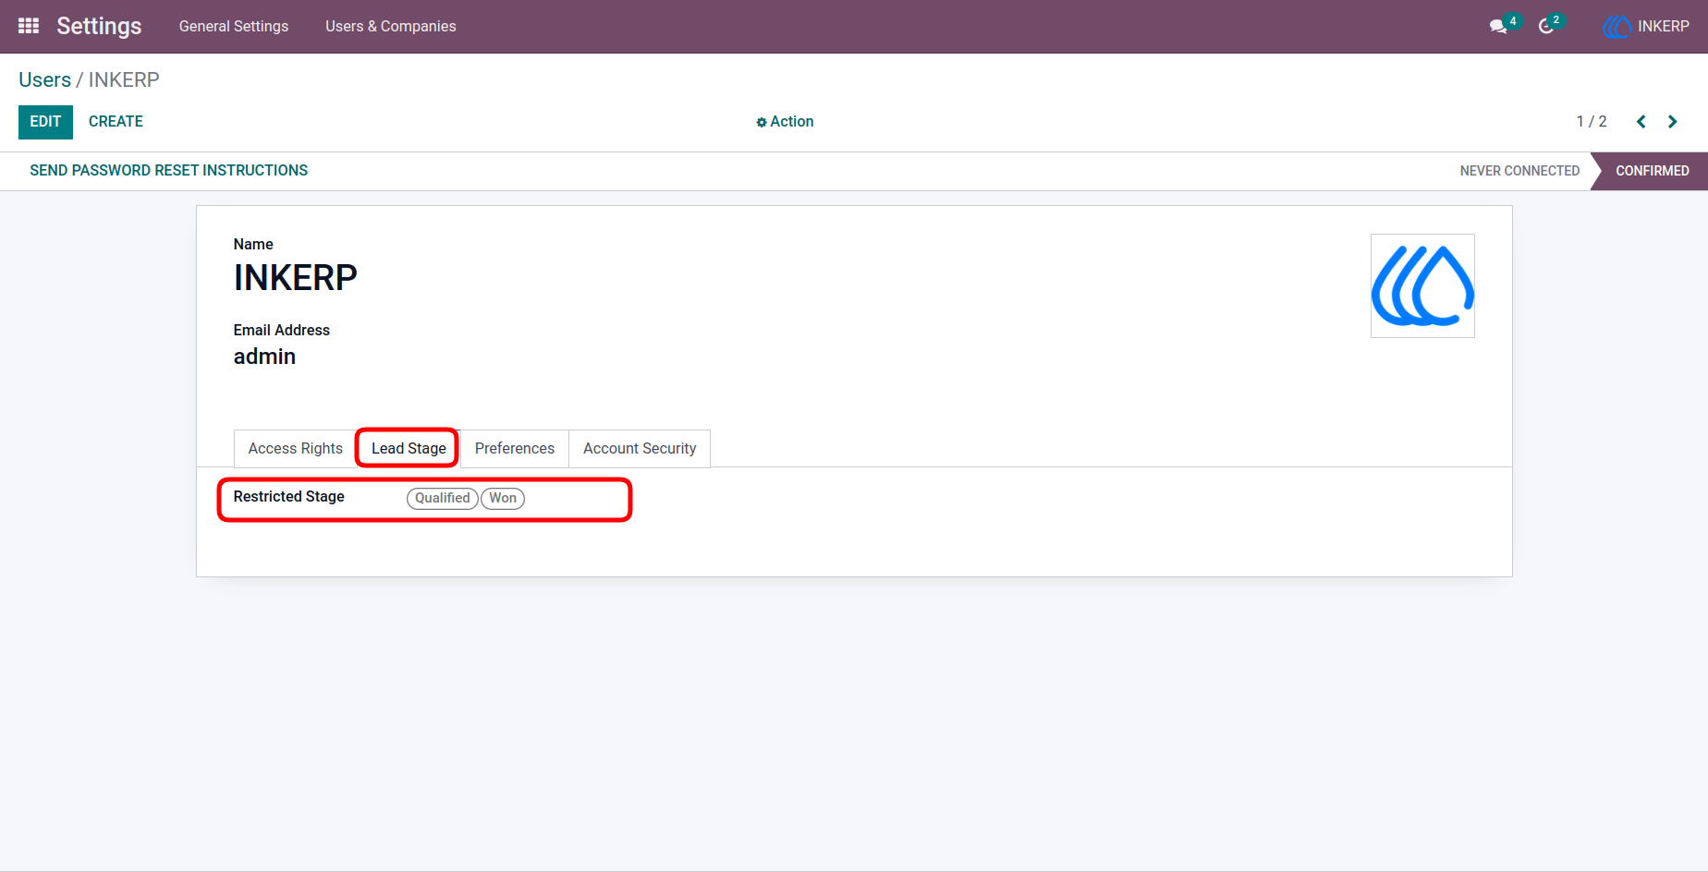Click the Won stage tag
This screenshot has width=1708, height=872.
click(x=503, y=498)
